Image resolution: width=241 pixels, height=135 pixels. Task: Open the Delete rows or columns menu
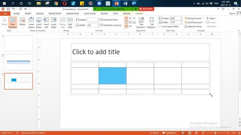(22, 22)
